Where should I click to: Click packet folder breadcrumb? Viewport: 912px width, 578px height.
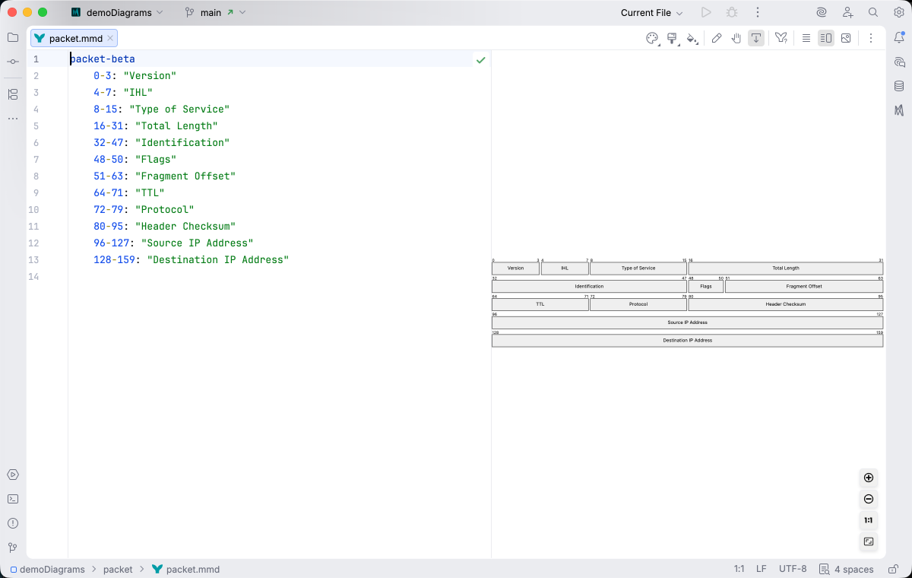[x=118, y=569]
